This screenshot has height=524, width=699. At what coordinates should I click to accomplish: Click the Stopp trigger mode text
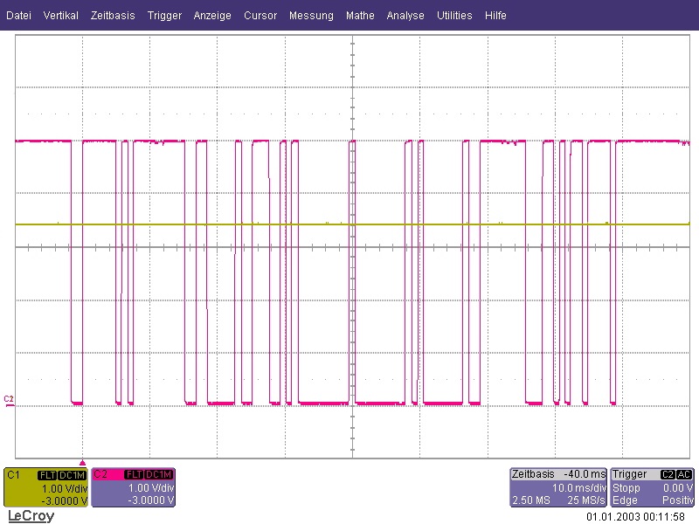626,488
